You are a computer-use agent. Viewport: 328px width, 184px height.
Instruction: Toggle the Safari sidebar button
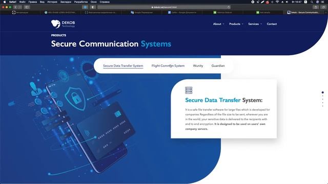(x=27, y=7)
